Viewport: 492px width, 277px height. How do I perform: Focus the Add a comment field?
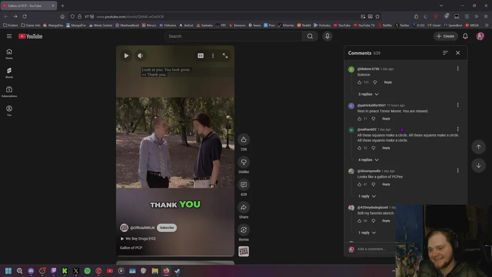click(x=376, y=249)
